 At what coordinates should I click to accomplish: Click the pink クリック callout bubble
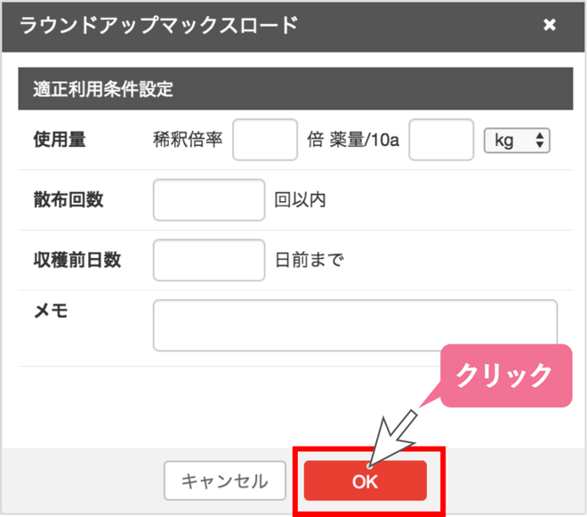pyautogui.click(x=504, y=376)
